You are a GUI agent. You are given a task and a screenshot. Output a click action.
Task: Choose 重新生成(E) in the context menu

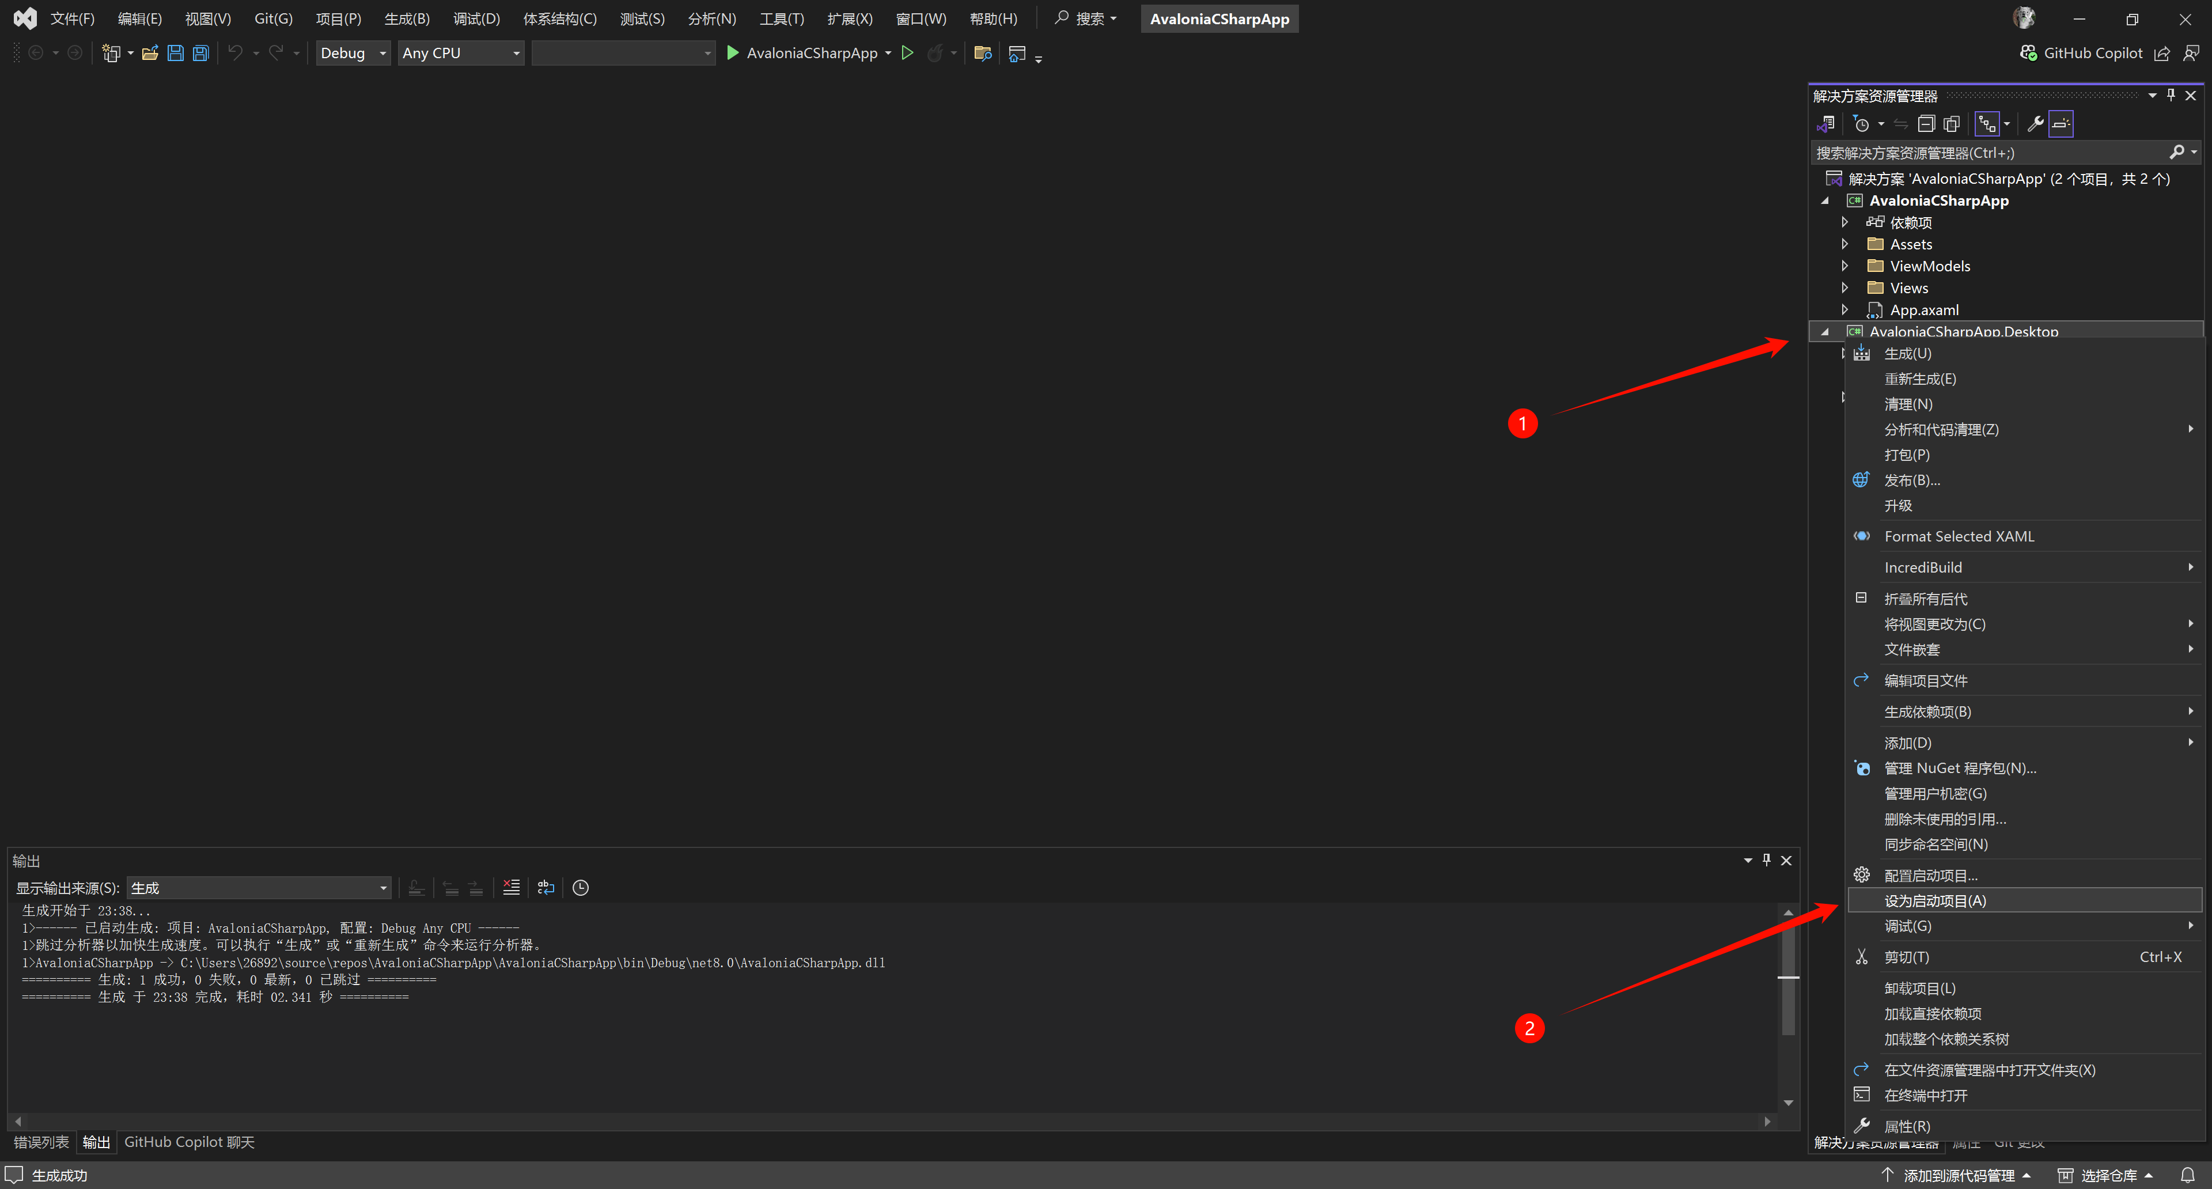tap(2025, 378)
